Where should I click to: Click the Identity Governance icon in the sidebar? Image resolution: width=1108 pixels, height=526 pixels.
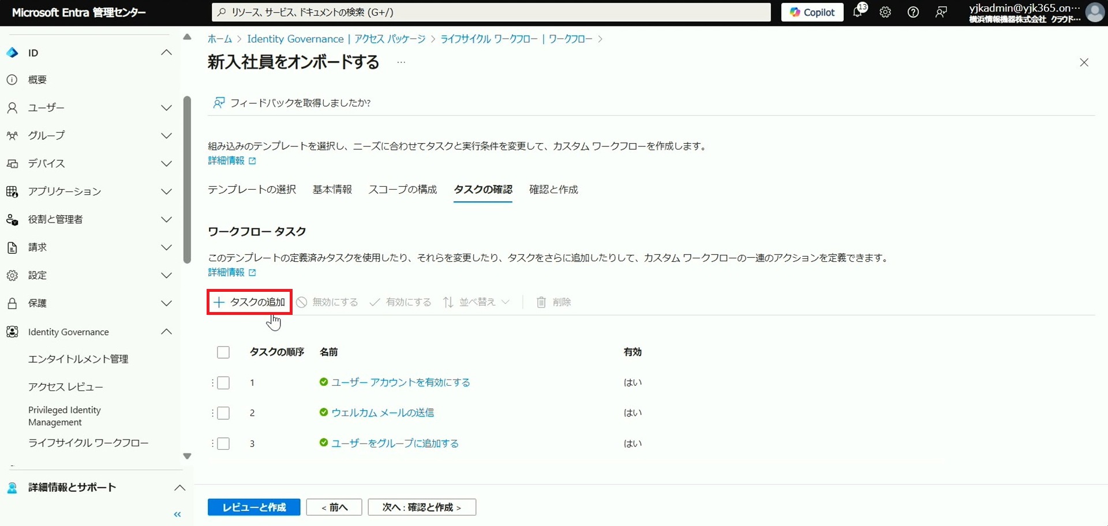[12, 332]
